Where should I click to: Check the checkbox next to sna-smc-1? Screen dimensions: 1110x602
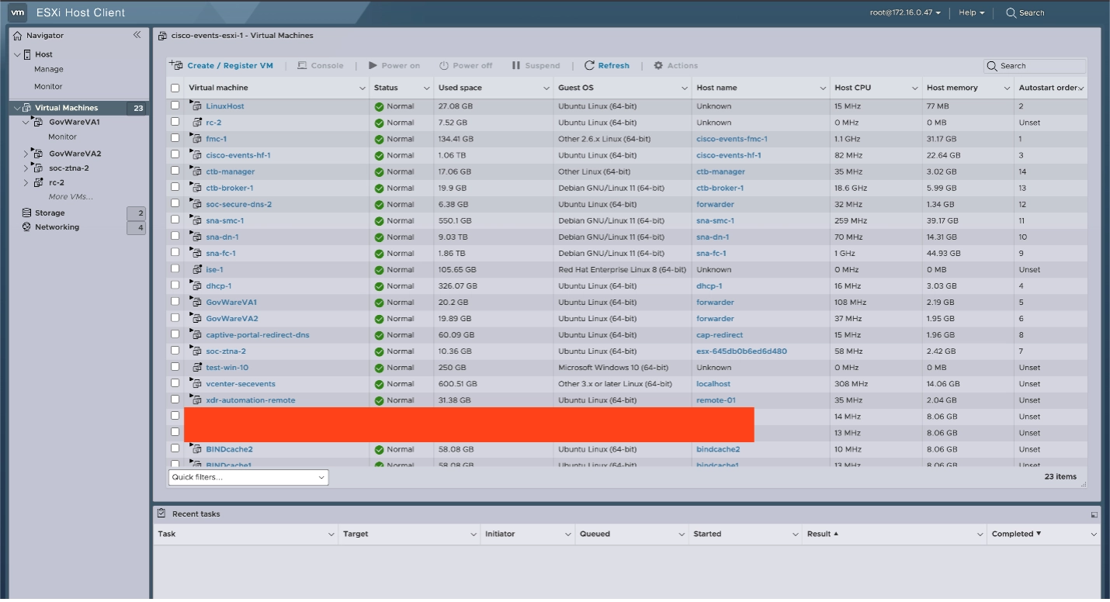(x=175, y=220)
